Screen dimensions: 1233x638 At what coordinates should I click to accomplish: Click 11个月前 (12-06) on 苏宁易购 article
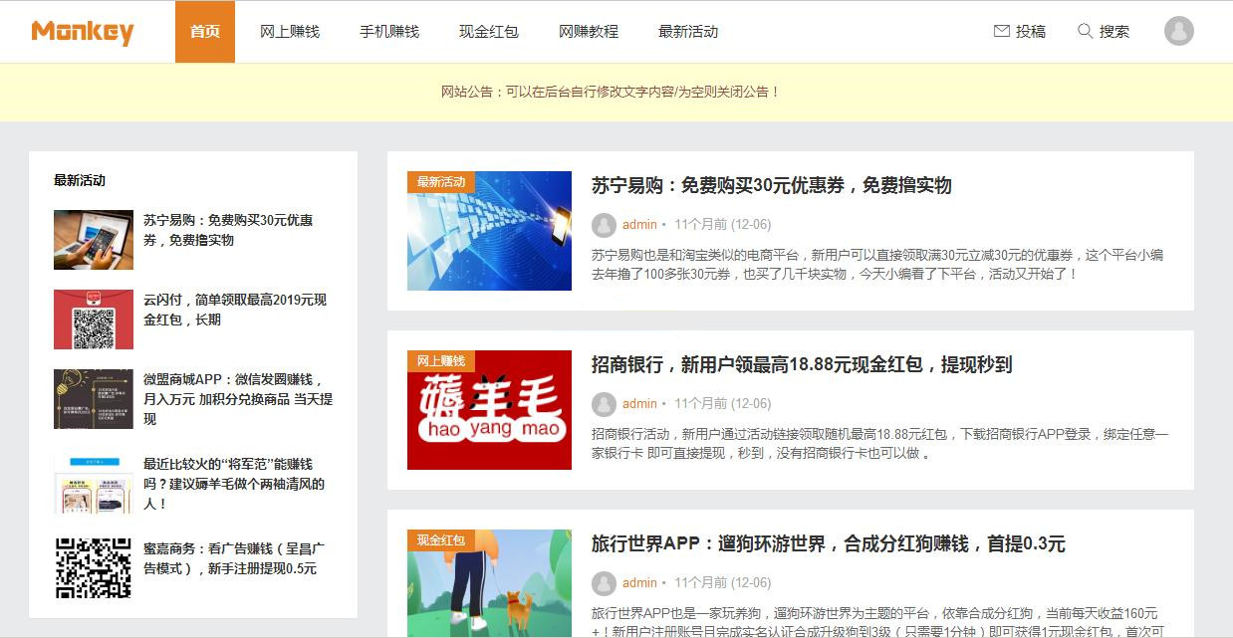[722, 225]
